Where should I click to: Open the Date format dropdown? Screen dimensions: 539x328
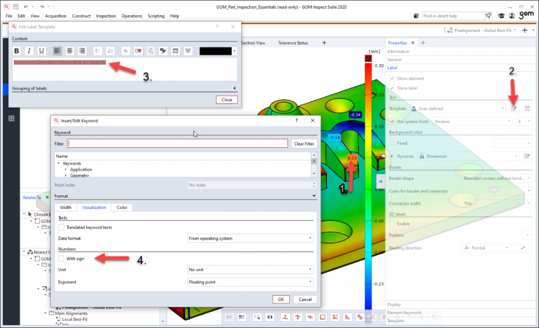(x=250, y=238)
